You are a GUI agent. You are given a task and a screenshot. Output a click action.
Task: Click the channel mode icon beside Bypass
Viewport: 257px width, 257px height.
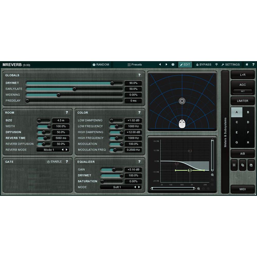216,65
